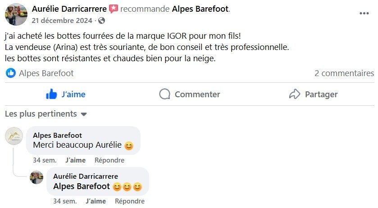Click the Alpes Barefoot mention in the reply

coord(82,186)
